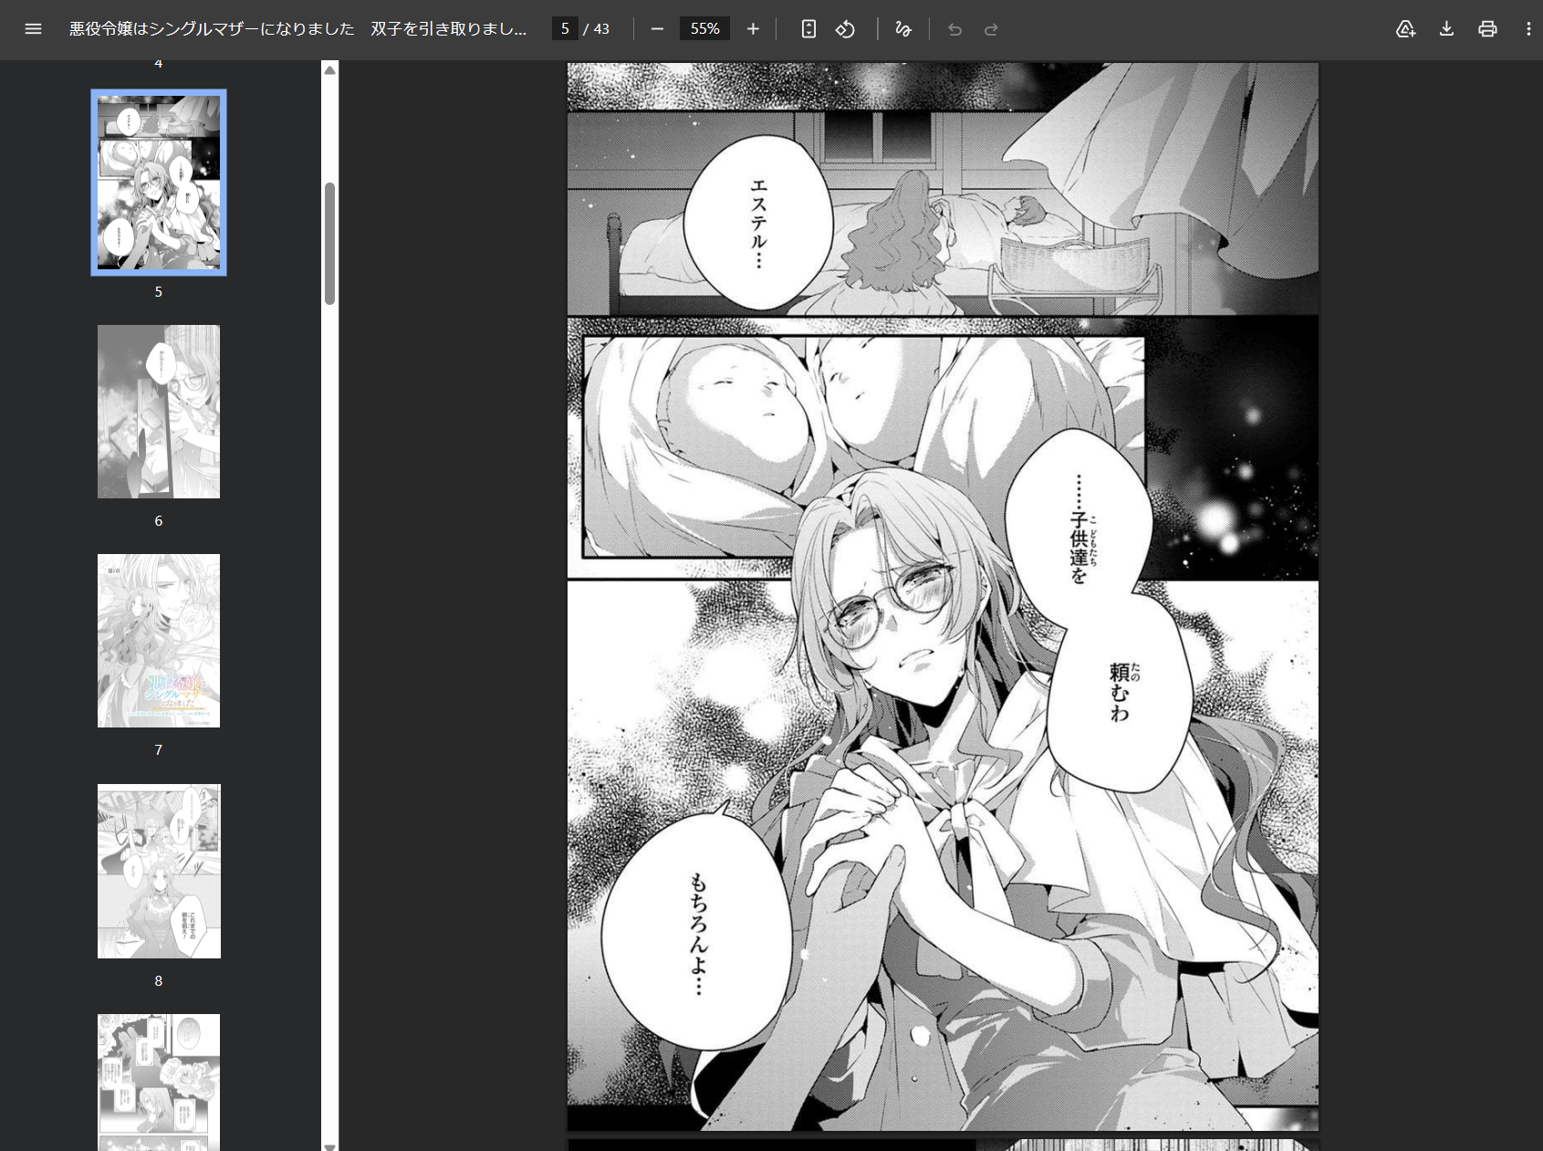Click the fit to page icon

pos(808,29)
